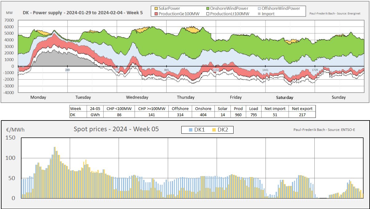Click the CHP >=100MW table header
This screenshot has height=209, width=370.
pos(152,108)
